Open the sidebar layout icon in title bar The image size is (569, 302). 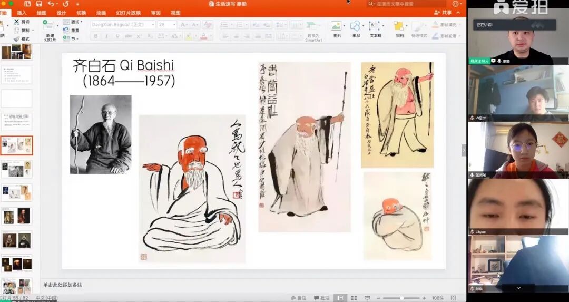(x=27, y=4)
